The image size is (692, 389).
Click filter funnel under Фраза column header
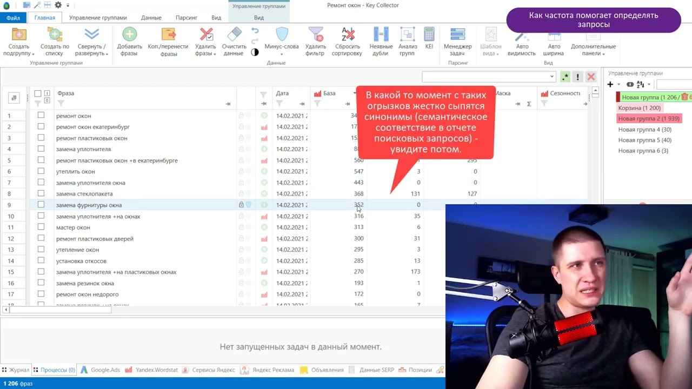pyautogui.click(x=61, y=103)
